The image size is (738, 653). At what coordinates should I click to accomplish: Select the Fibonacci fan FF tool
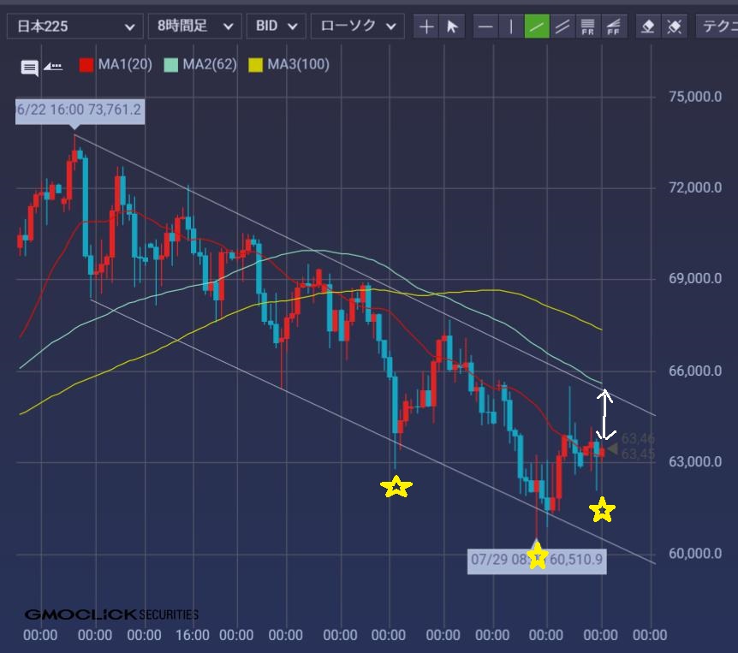tap(613, 27)
